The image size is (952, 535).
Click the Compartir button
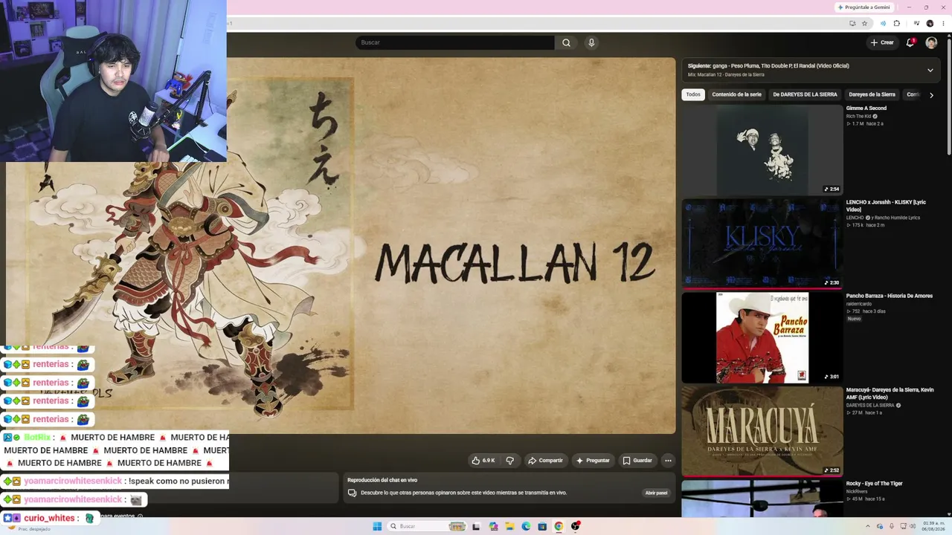coord(545,461)
